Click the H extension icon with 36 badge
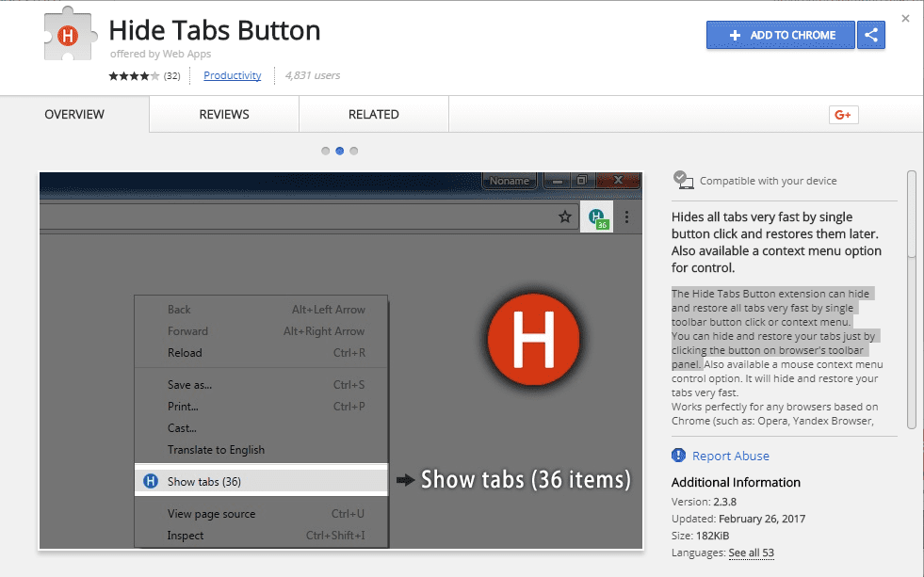The height and width of the screenshot is (577, 924). click(597, 217)
